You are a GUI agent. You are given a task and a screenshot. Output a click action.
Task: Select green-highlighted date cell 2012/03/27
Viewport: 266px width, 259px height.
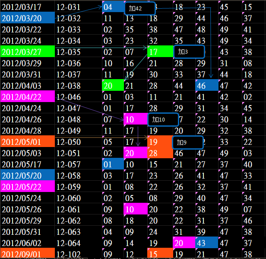(x=28, y=52)
